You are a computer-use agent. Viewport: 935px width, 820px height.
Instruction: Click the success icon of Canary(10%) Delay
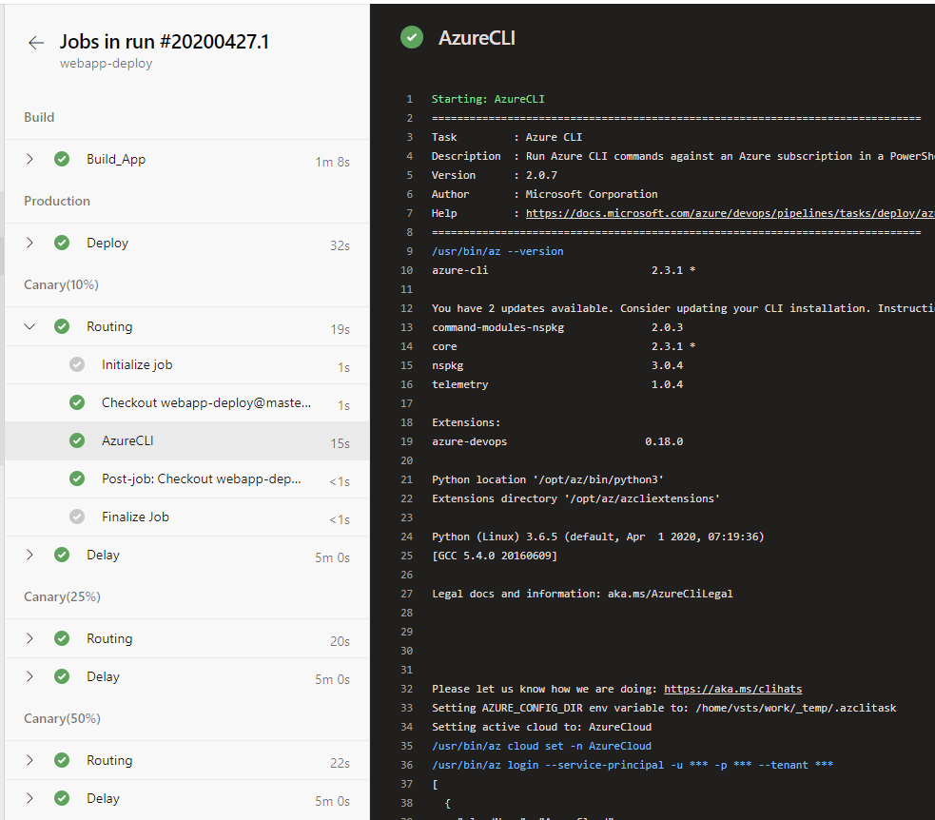click(x=62, y=555)
